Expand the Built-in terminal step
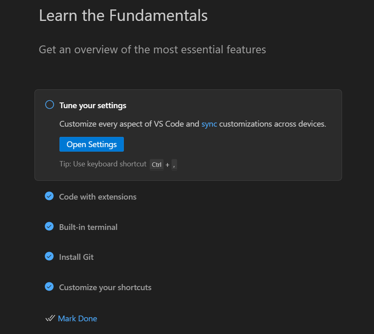 click(x=88, y=227)
